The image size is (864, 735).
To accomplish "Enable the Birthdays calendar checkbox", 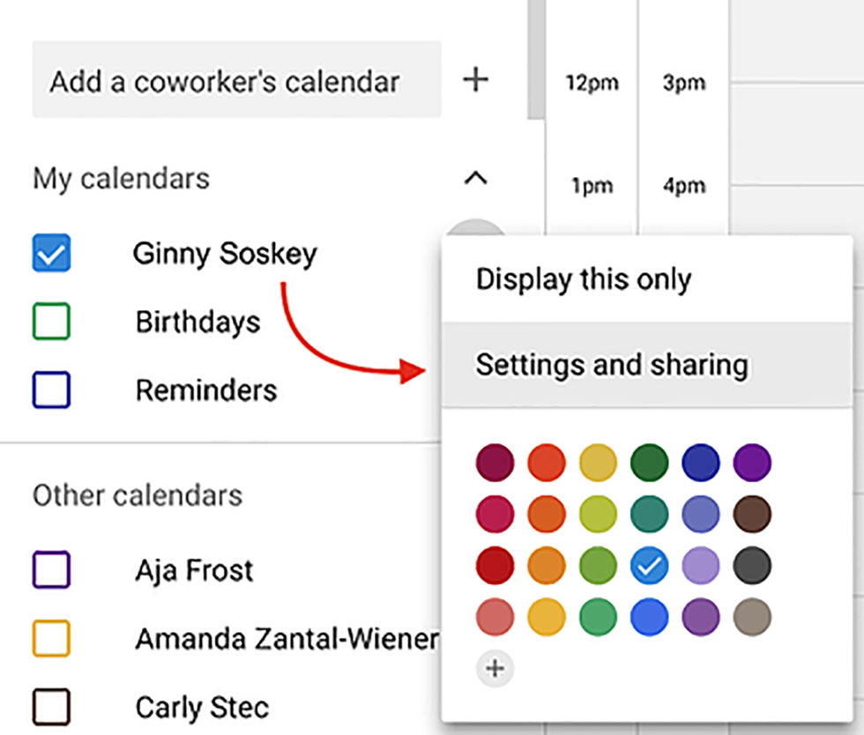I will coord(51,322).
